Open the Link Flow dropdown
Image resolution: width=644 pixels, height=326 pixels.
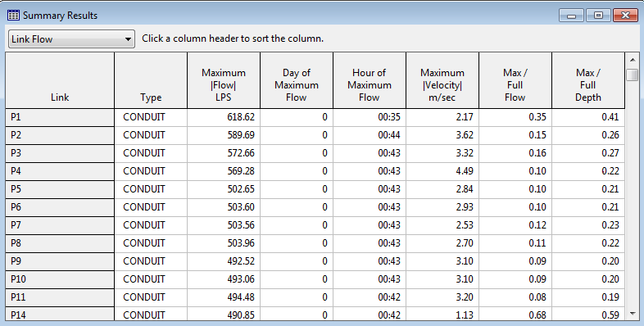pos(71,39)
